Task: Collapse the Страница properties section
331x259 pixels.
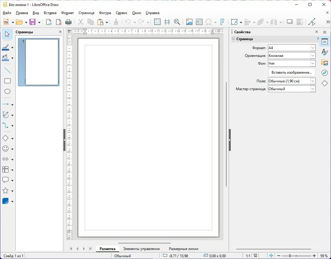Action: pyautogui.click(x=233, y=39)
